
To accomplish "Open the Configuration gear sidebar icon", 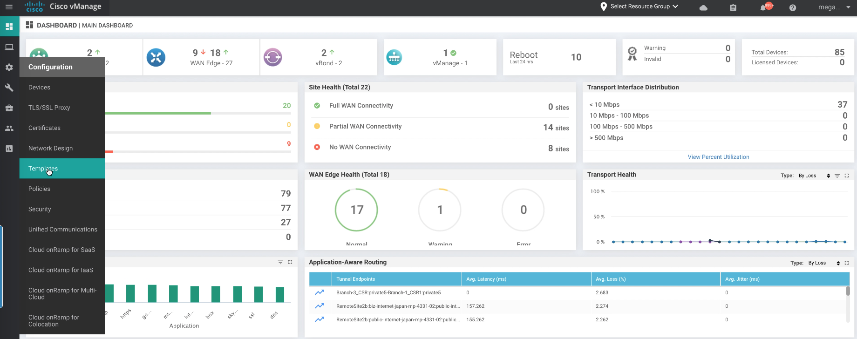I will click(9, 68).
